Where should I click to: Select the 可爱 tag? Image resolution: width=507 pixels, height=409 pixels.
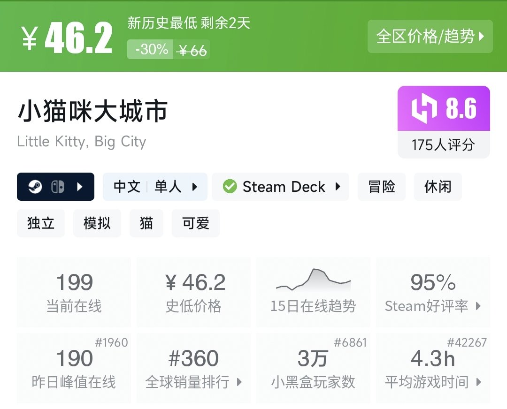(x=196, y=223)
